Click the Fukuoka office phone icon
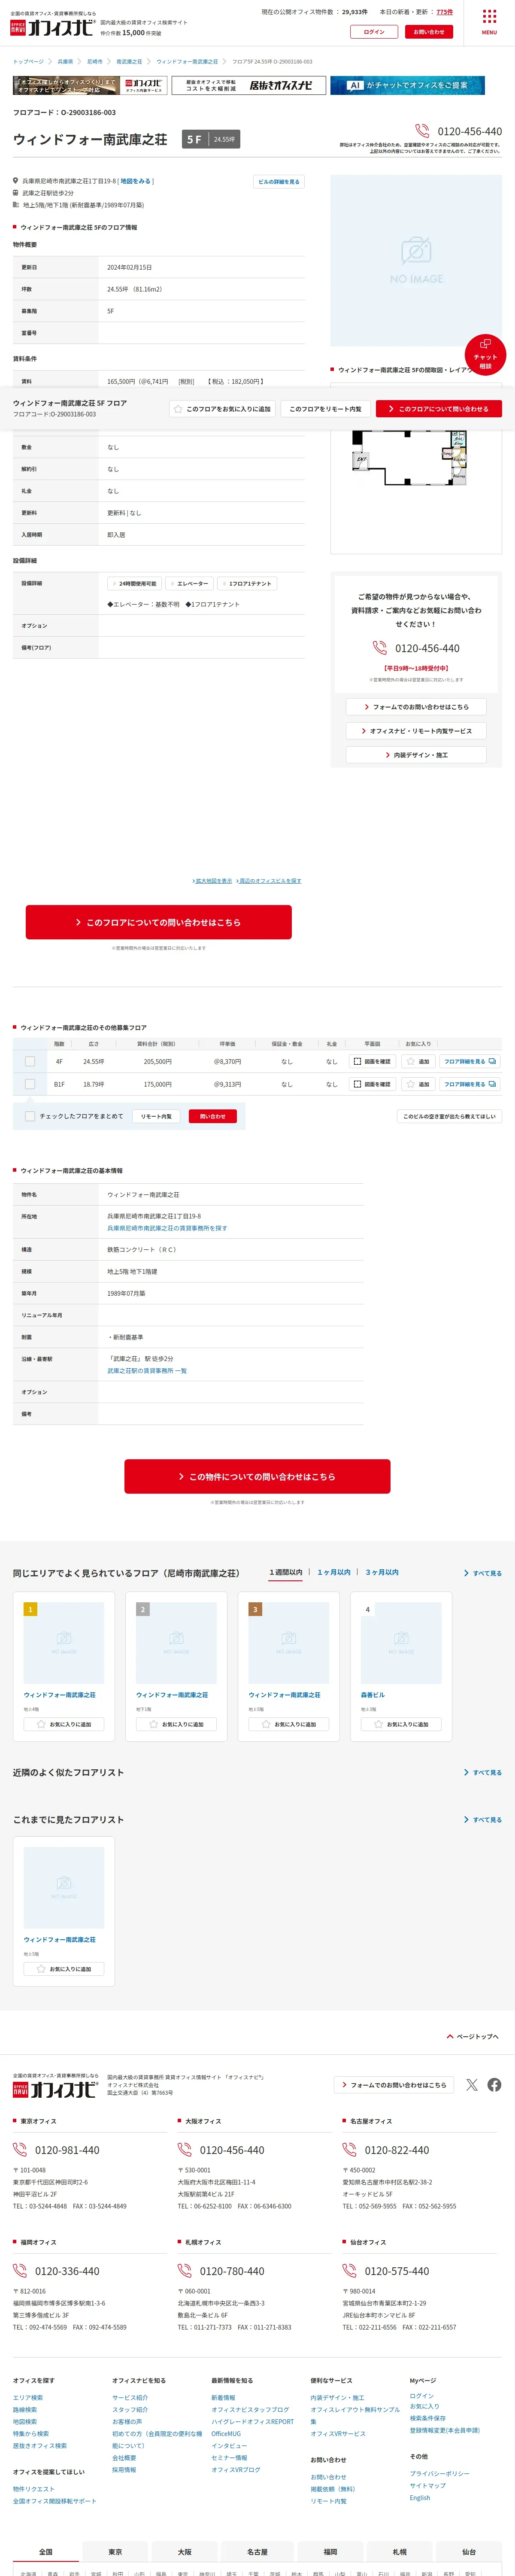 click(20, 2271)
